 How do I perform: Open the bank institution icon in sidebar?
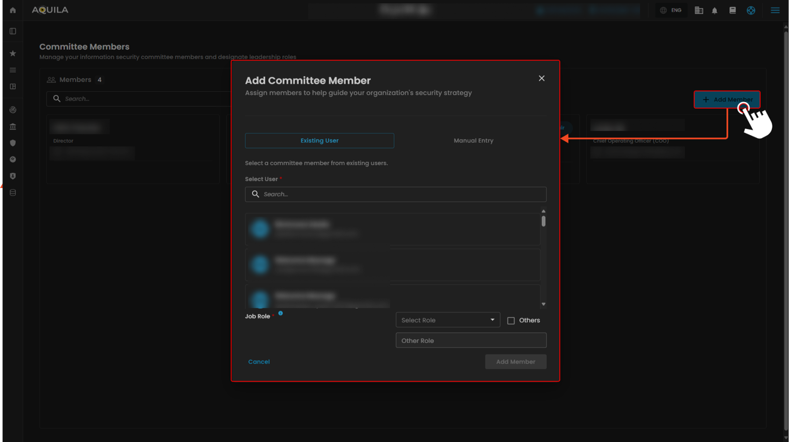(13, 126)
